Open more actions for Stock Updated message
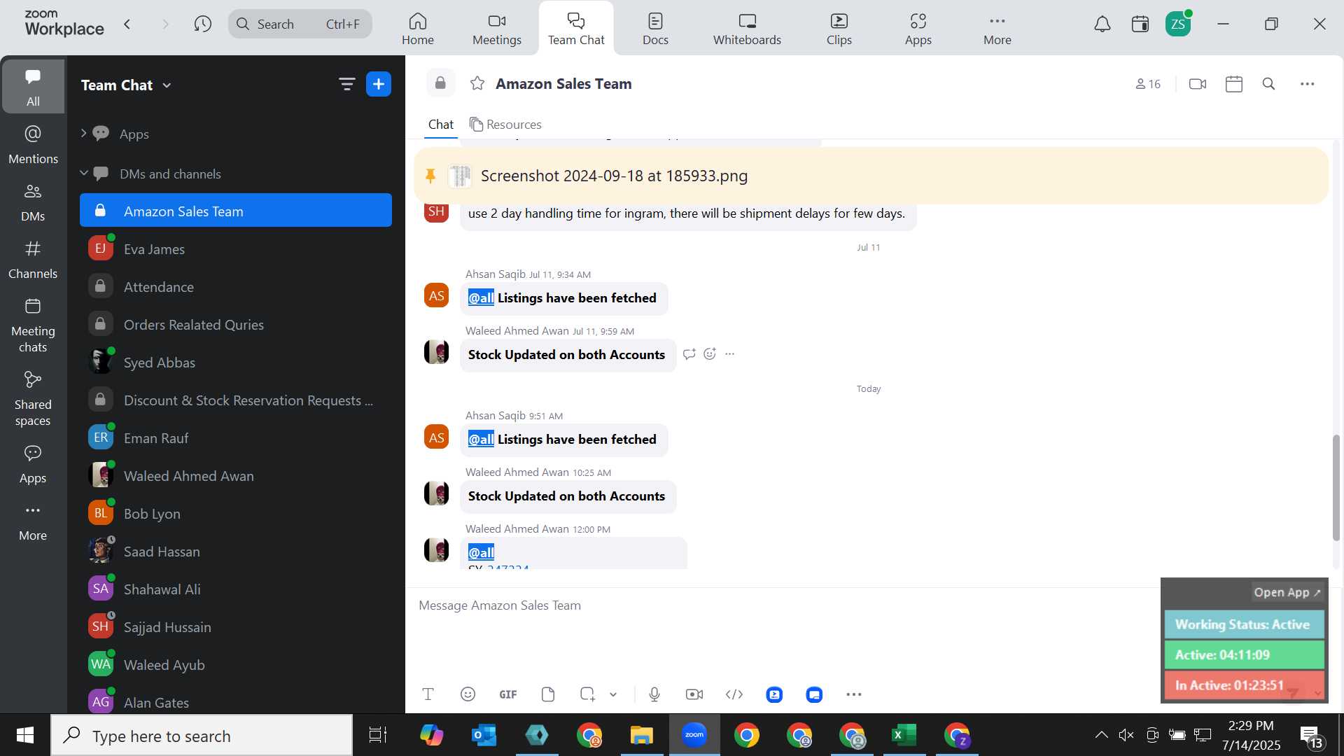This screenshot has height=756, width=1344. (x=730, y=354)
